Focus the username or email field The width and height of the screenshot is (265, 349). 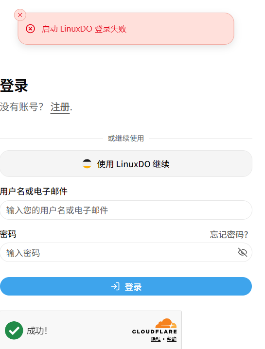[126, 210]
